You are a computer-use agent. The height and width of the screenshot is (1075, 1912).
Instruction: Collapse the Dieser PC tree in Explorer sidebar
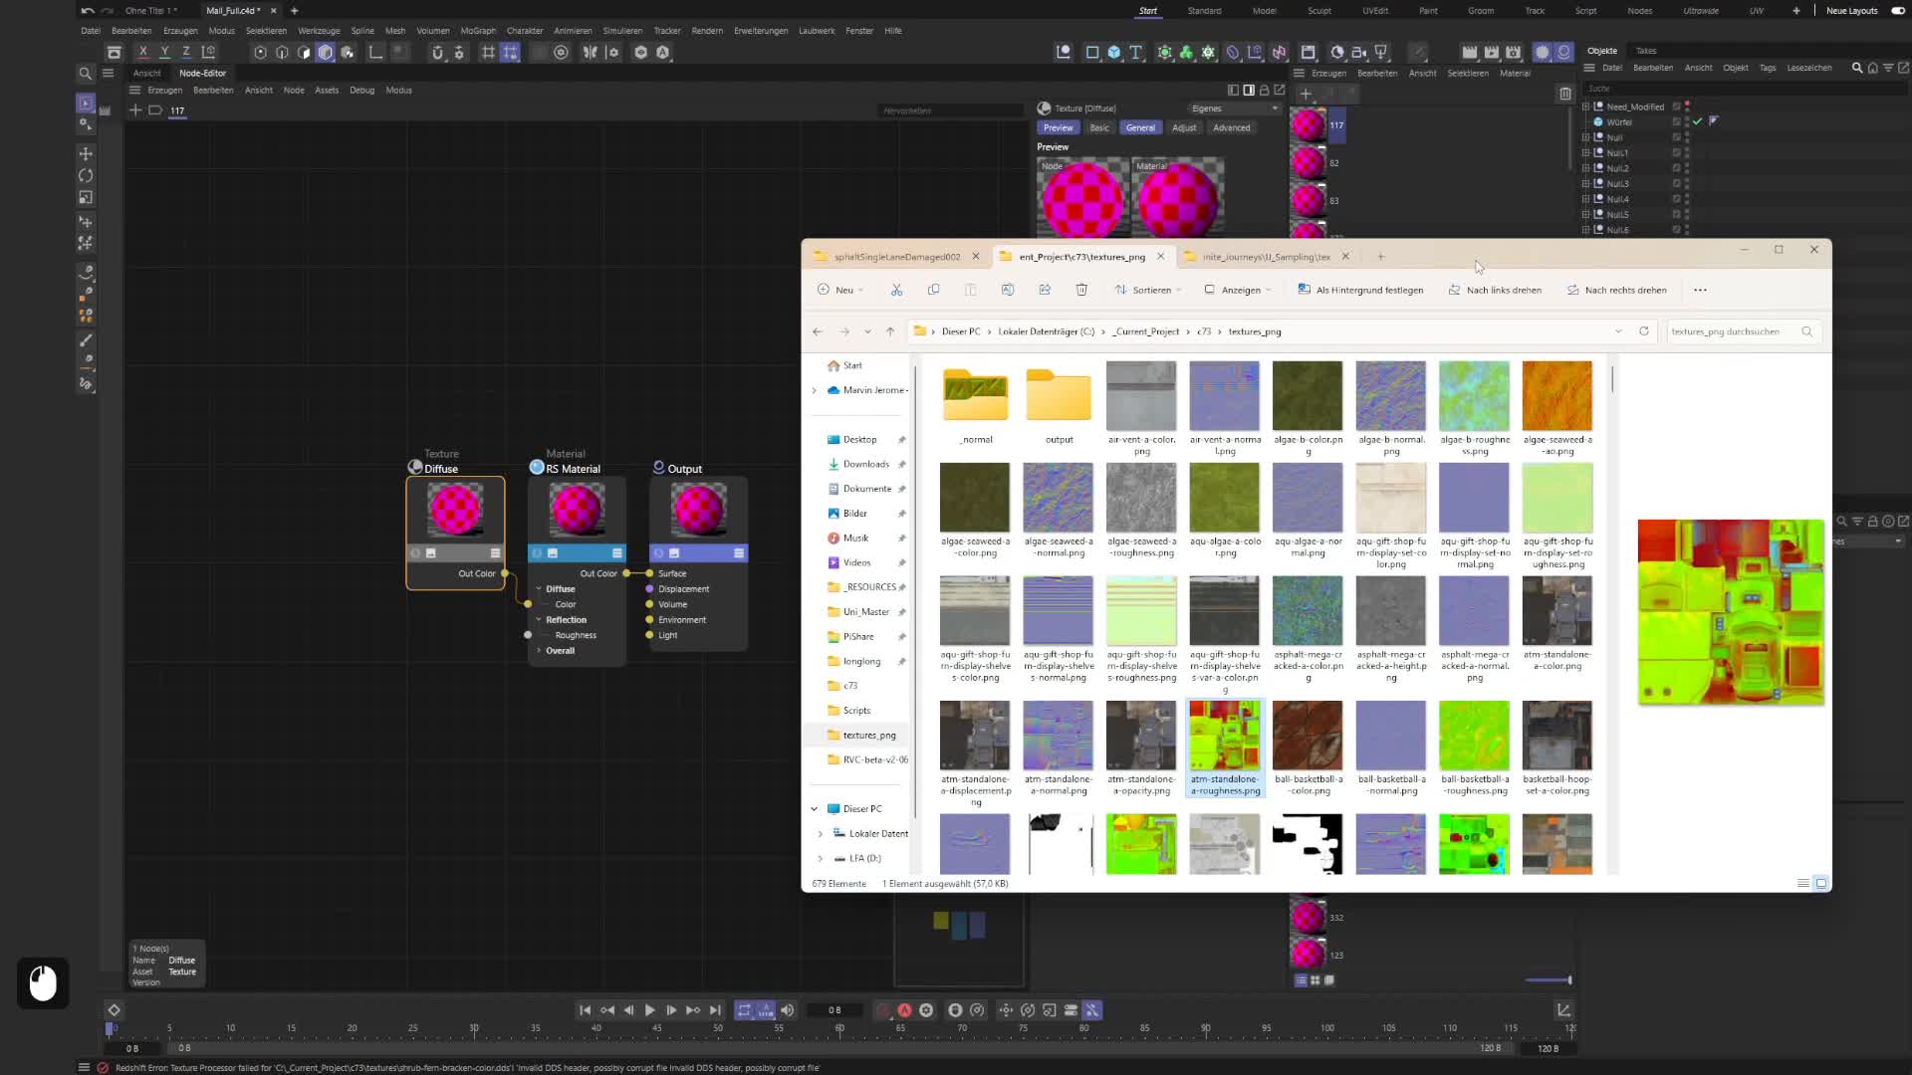pyautogui.click(x=815, y=809)
